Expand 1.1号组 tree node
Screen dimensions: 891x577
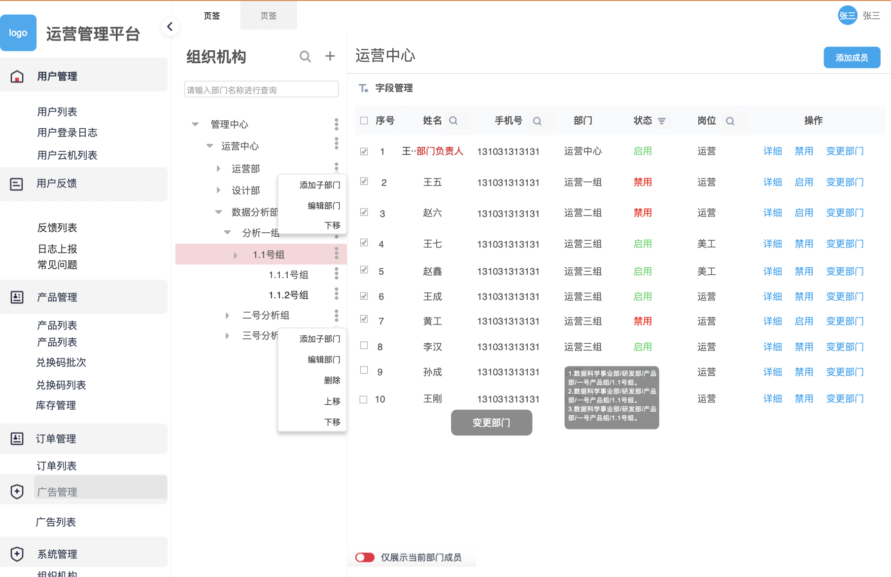[236, 255]
